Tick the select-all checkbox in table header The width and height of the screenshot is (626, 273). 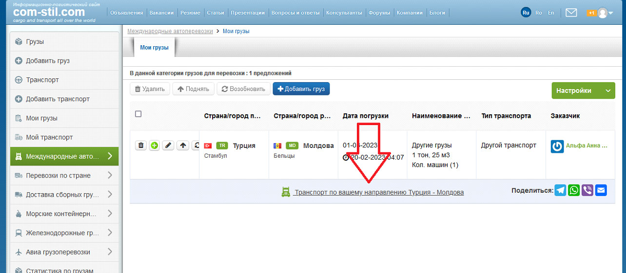pos(138,114)
